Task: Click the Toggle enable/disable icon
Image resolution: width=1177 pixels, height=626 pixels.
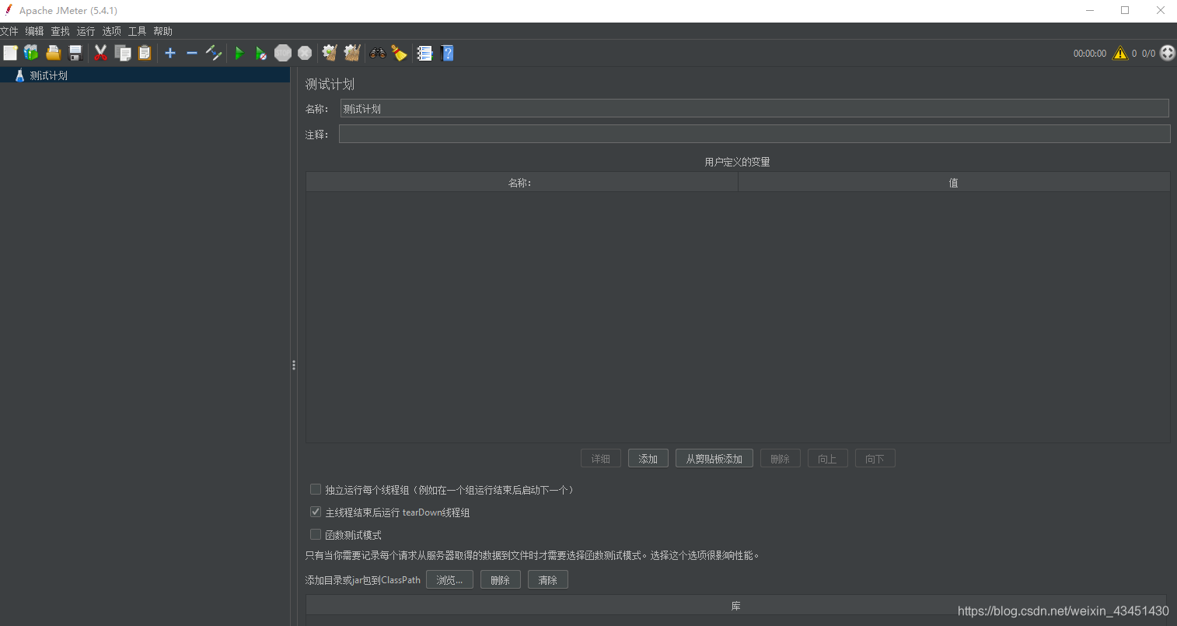Action: pyautogui.click(x=214, y=53)
